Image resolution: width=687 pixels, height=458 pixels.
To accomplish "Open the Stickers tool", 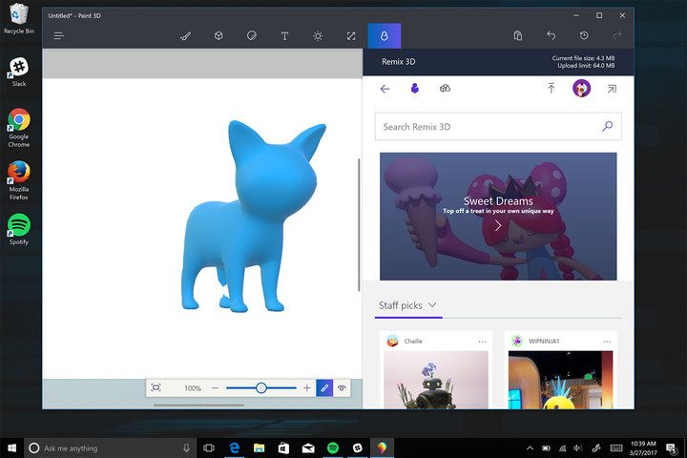I will [x=251, y=35].
